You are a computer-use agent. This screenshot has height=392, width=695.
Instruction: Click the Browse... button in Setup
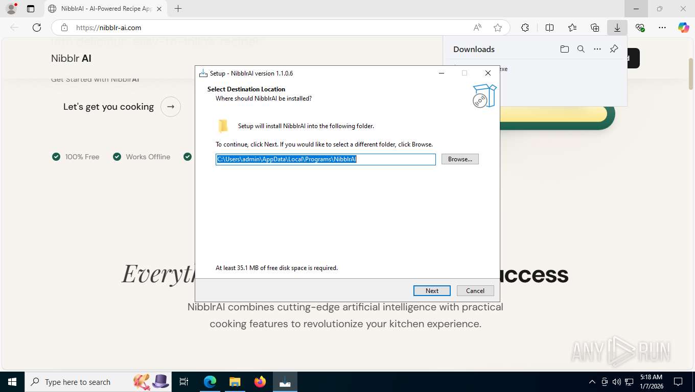click(460, 159)
